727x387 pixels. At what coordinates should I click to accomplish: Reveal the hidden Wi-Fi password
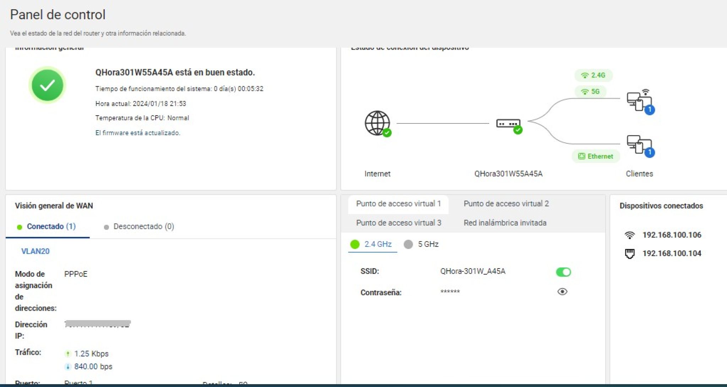click(x=563, y=292)
